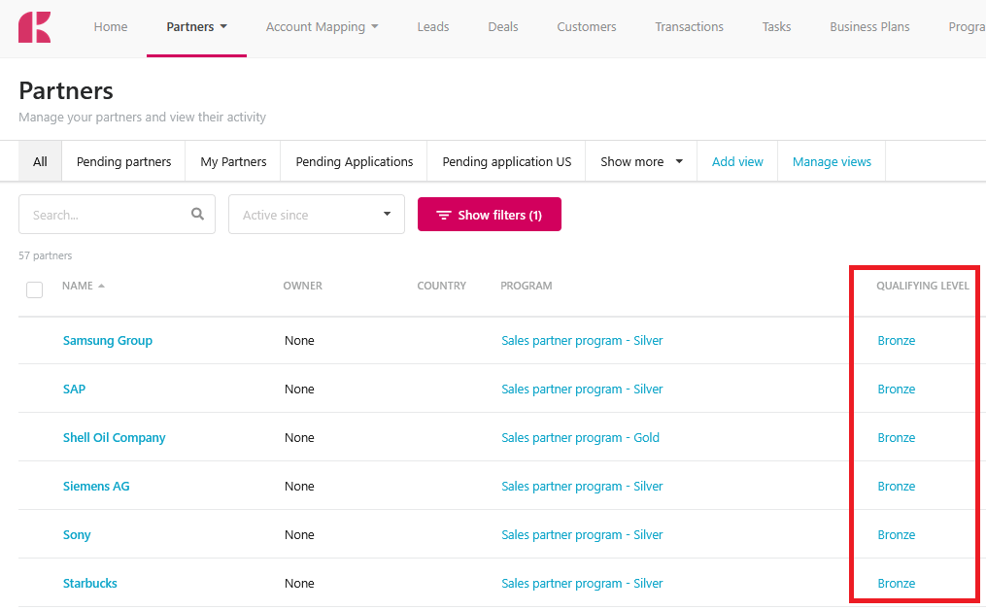Click Bronze level for Siemens AG

(896, 486)
